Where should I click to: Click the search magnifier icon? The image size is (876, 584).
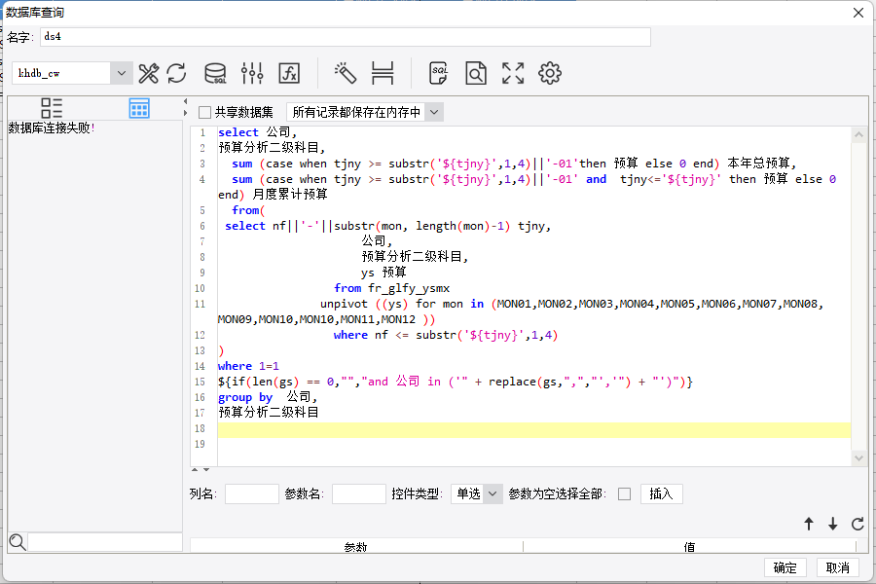[x=18, y=541]
